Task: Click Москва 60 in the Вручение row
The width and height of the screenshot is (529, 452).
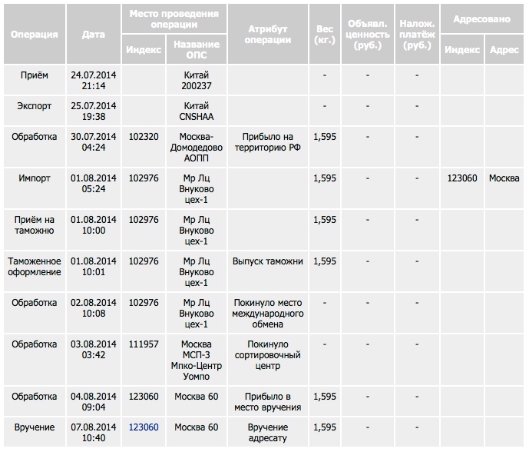Action: click(x=197, y=427)
